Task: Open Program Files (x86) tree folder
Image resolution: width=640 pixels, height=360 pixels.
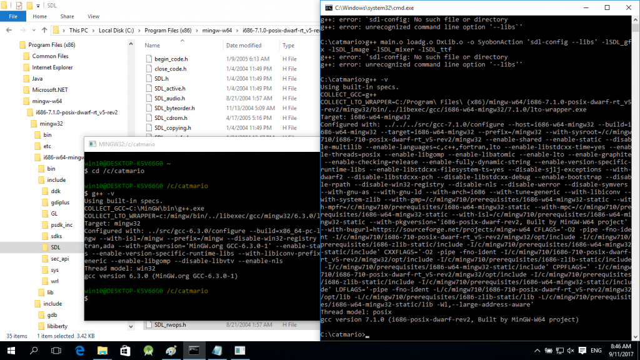Action: [51, 45]
